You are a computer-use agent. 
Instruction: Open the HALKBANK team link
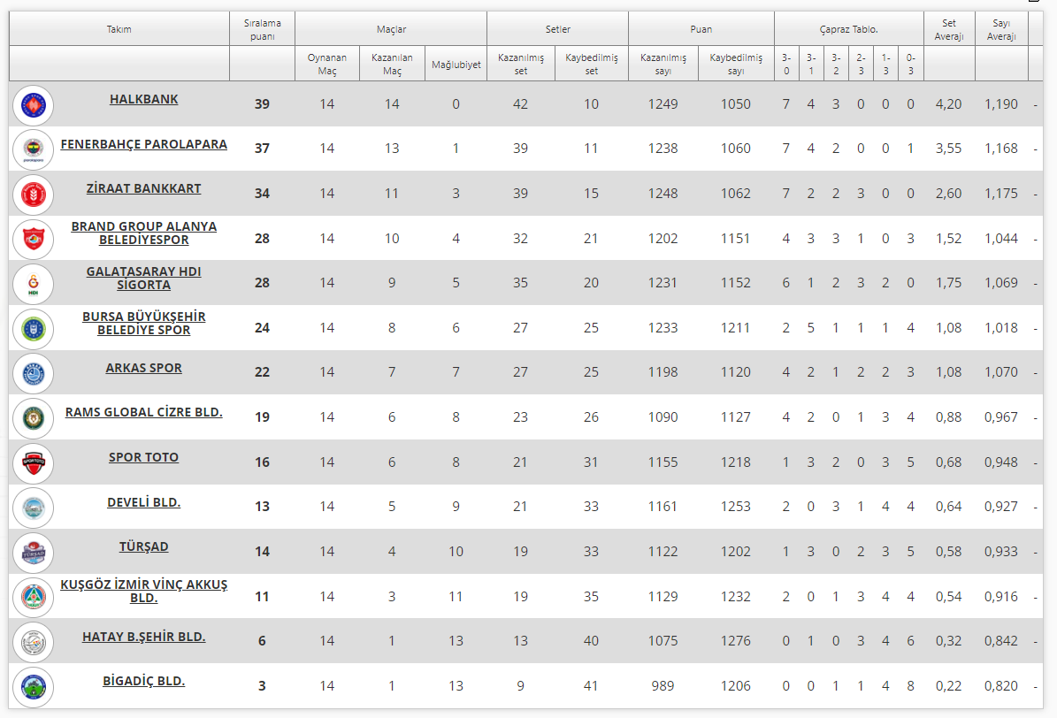click(x=143, y=99)
